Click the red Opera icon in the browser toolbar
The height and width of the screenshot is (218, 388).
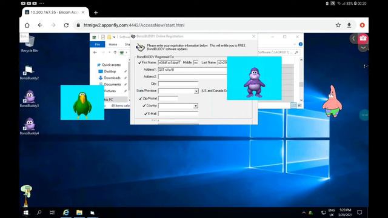pos(363,25)
